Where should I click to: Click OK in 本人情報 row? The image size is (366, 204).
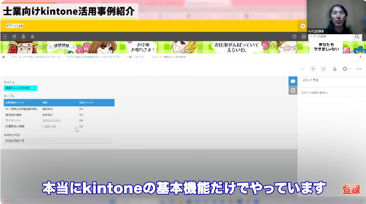click(x=81, y=109)
